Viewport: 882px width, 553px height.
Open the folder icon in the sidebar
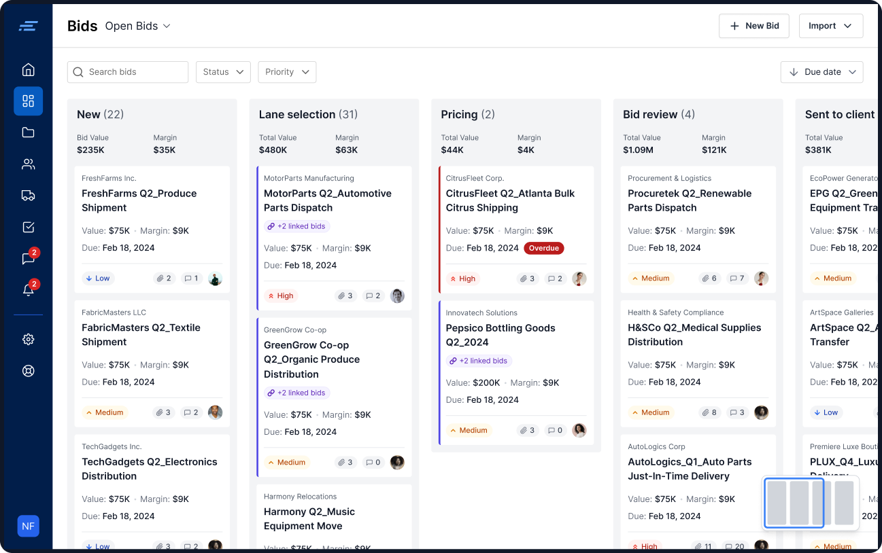tap(28, 132)
